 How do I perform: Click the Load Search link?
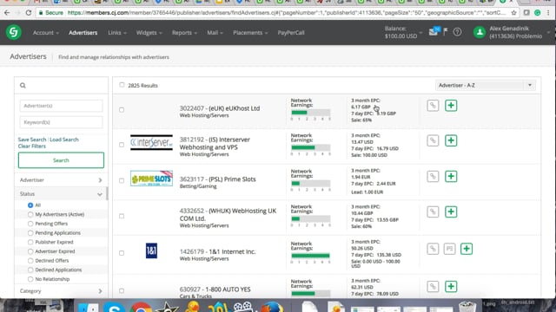(64, 140)
